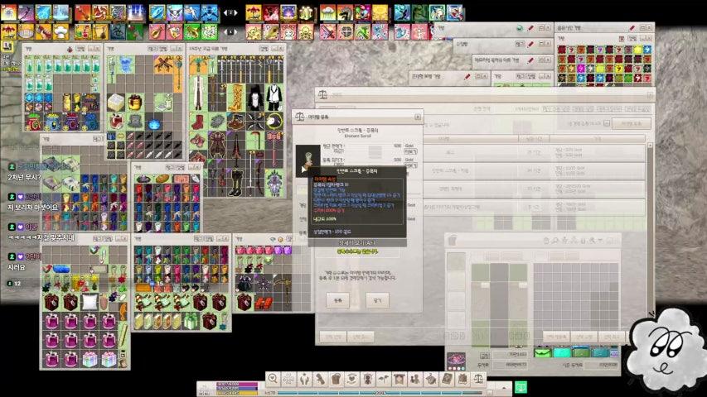Viewport: 707px width, 397px height.
Task: Close the item registration dialog with X
Action: [x=417, y=117]
